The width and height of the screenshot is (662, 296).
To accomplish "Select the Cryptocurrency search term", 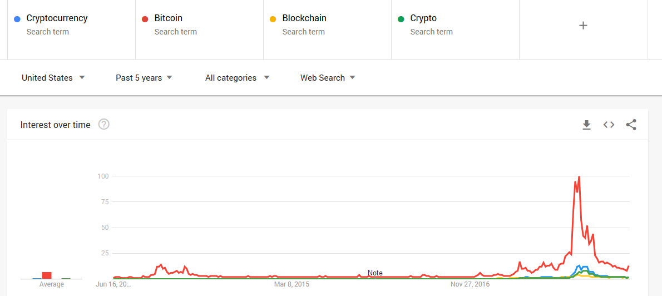I will [x=57, y=18].
